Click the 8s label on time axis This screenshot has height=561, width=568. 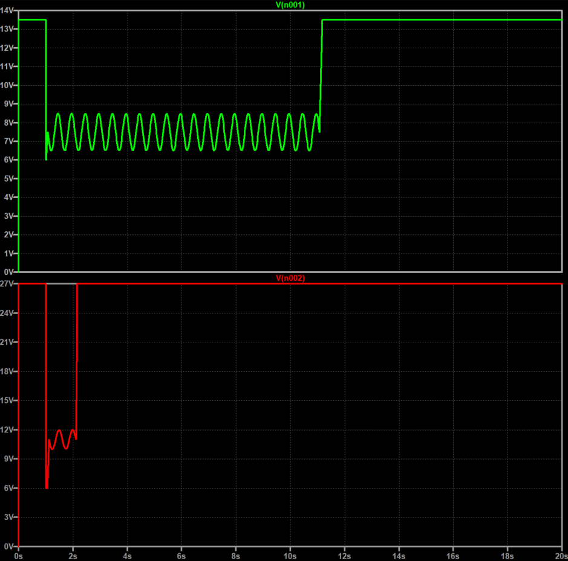point(236,556)
